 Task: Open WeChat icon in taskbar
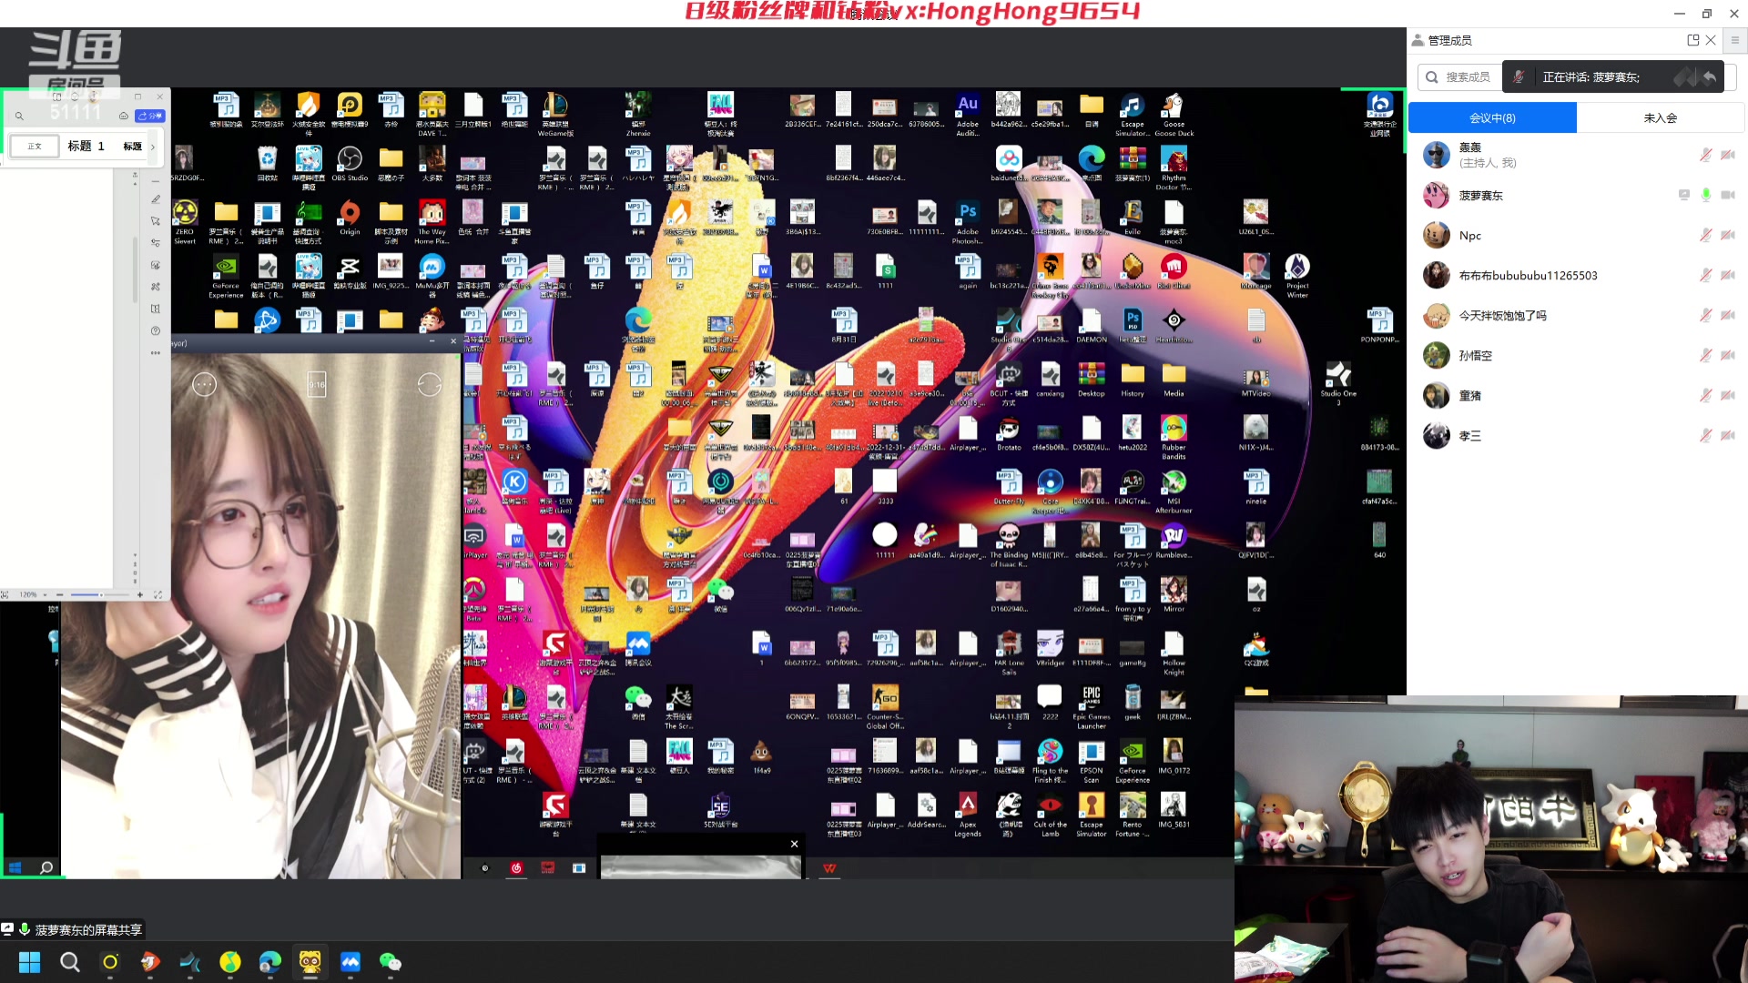coord(391,962)
